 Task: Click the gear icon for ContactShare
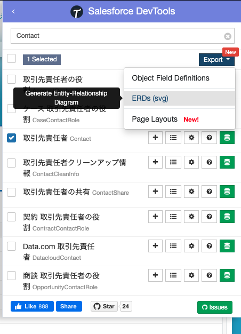point(191,192)
